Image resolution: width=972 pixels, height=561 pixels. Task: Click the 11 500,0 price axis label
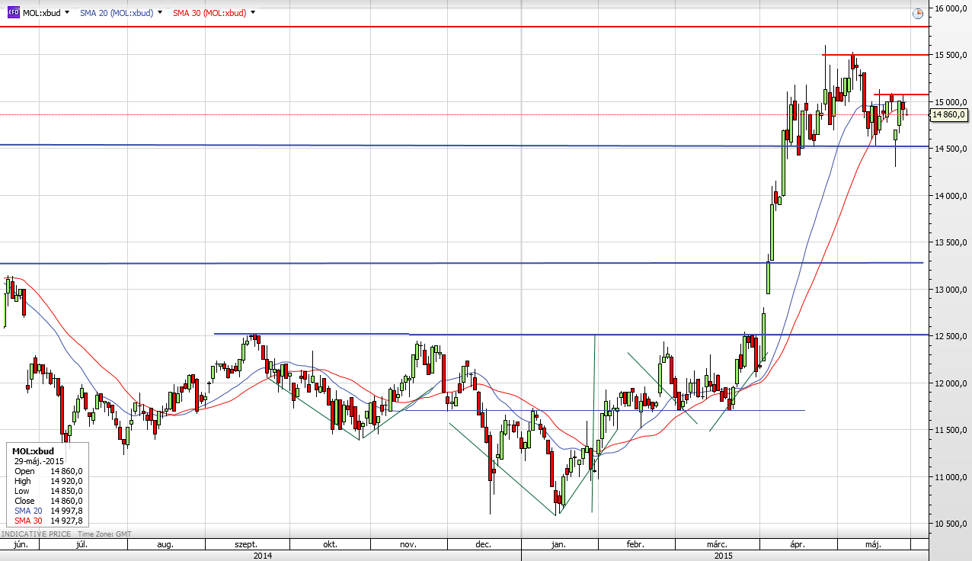tap(952, 430)
